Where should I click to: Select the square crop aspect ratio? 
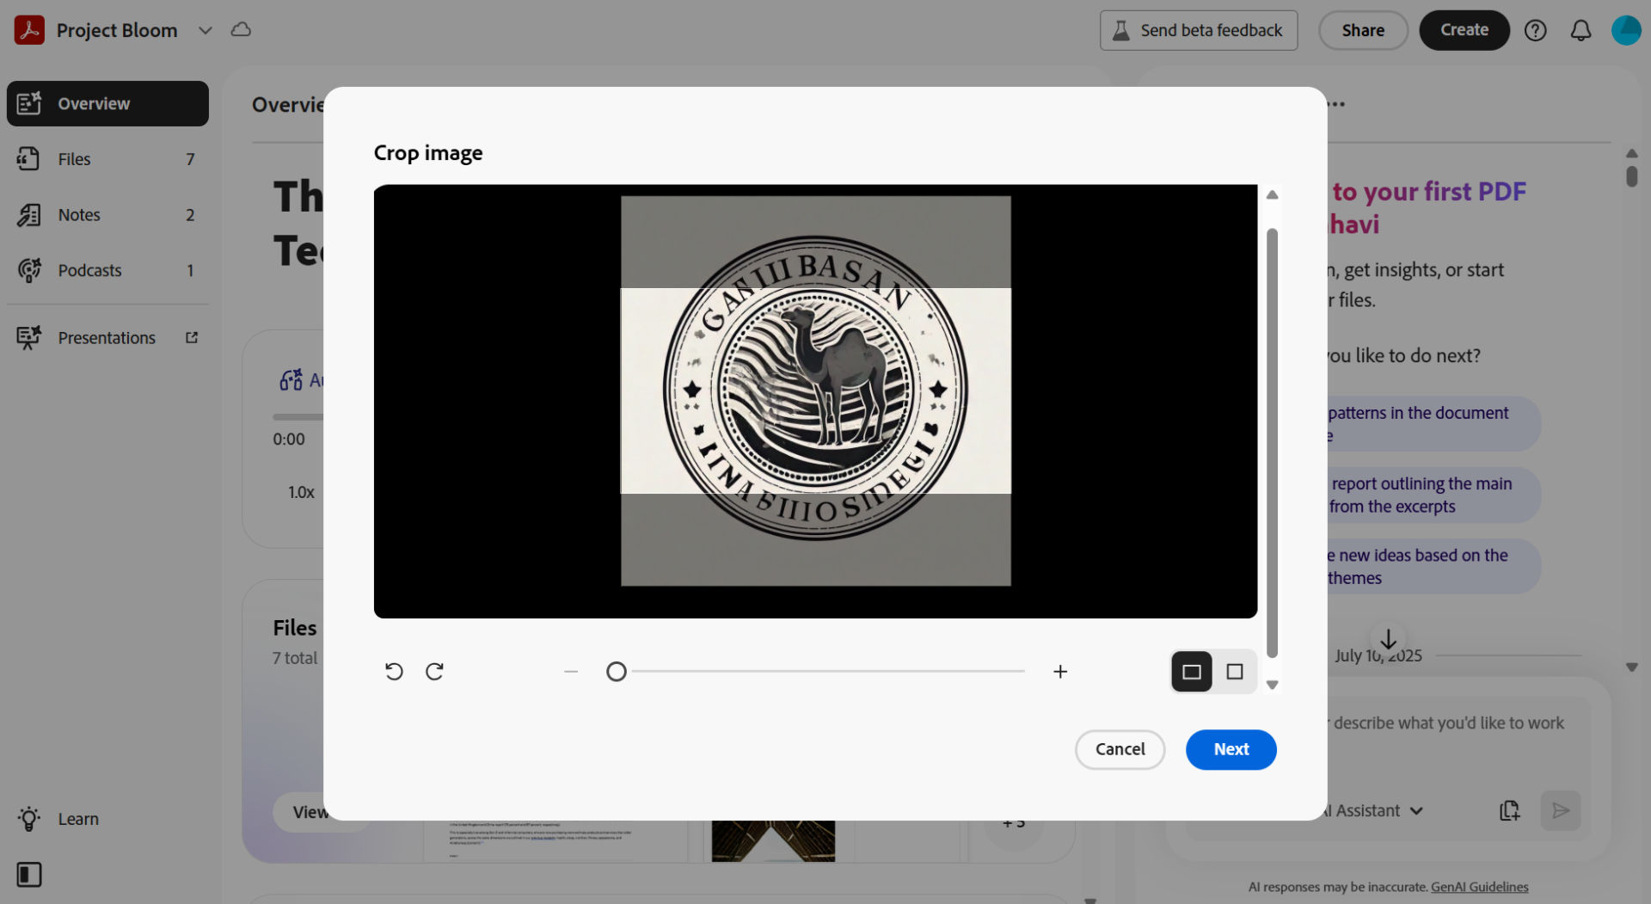click(x=1234, y=672)
